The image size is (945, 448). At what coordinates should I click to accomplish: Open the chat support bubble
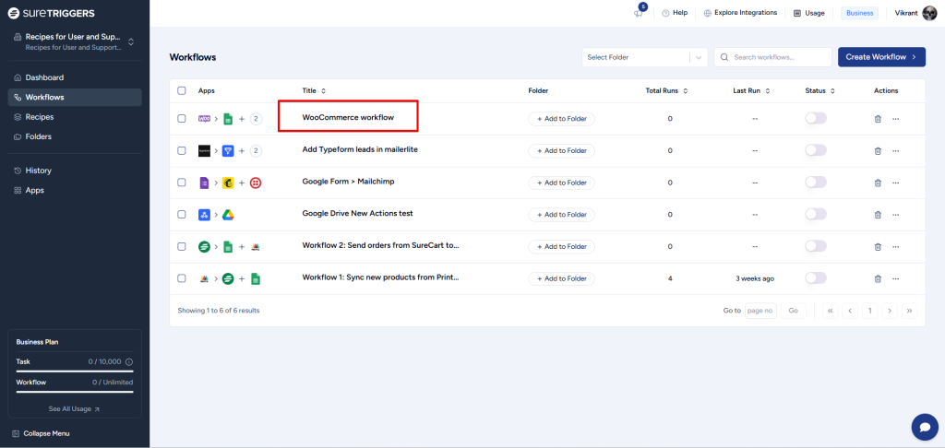[x=924, y=427]
